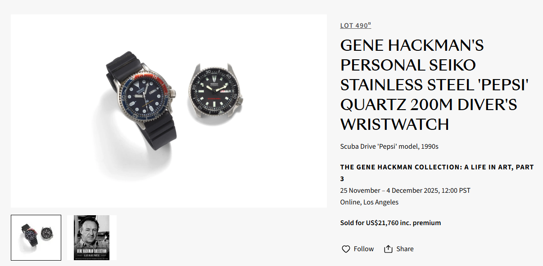Click the sale date range text
Image resolution: width=543 pixels, height=266 pixels.
pyautogui.click(x=405, y=191)
